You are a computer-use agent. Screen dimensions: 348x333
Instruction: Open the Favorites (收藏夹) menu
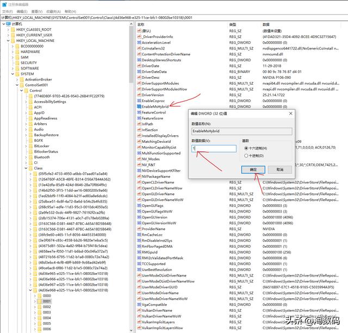click(x=53, y=11)
